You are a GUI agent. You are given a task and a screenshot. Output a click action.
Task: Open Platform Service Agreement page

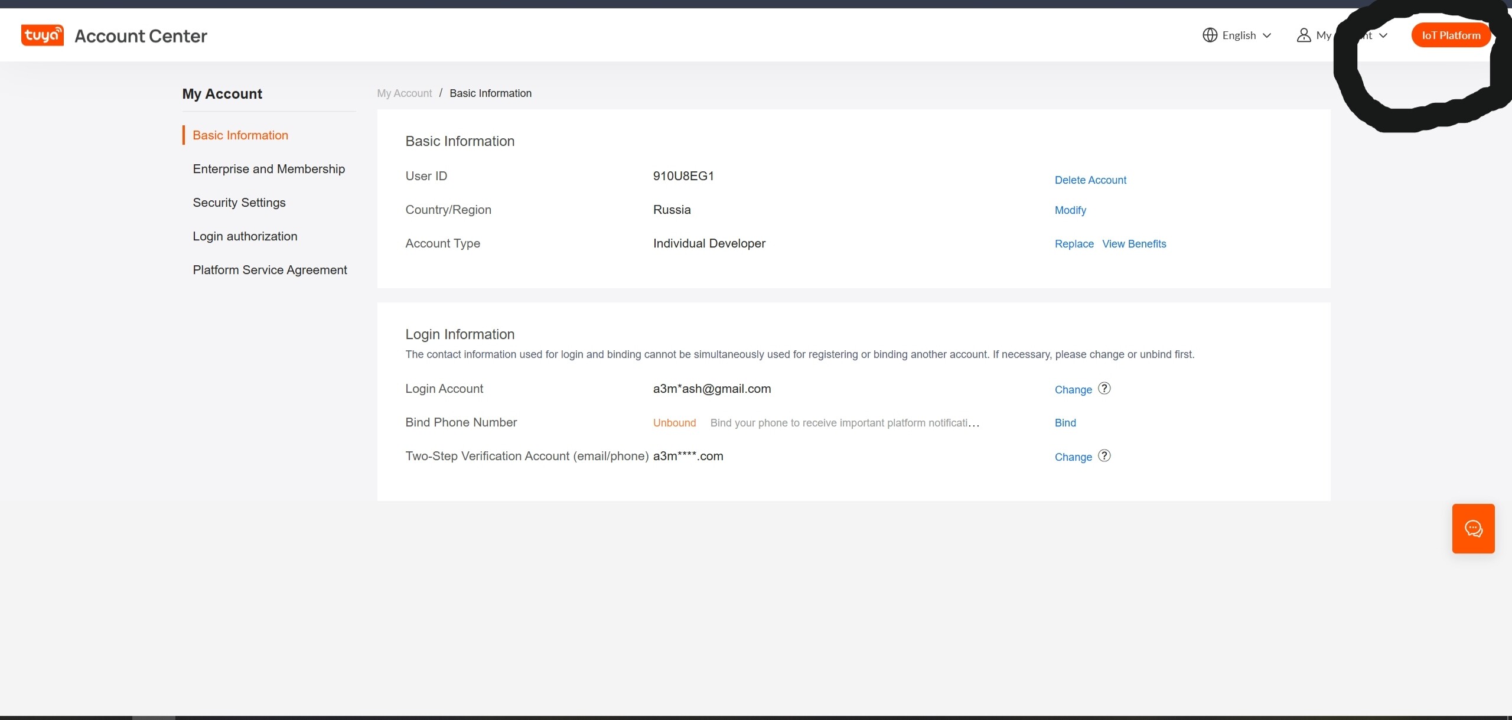270,270
